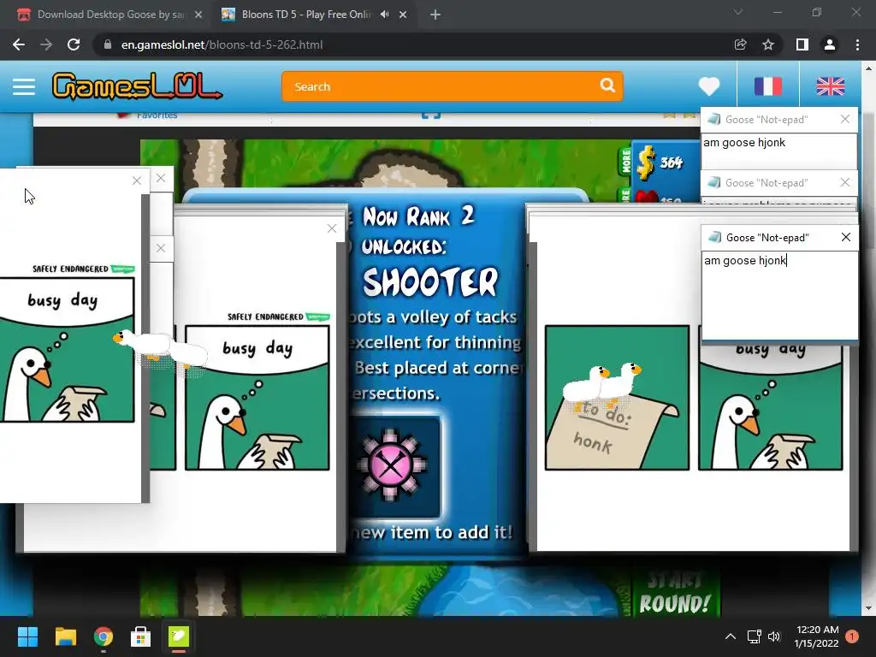The height and width of the screenshot is (657, 876).
Task: Close the middle Goose Not-epad window
Action: (845, 182)
